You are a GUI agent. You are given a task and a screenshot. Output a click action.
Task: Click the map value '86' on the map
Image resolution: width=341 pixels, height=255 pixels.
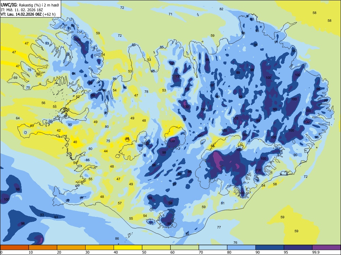[x=117, y=239]
